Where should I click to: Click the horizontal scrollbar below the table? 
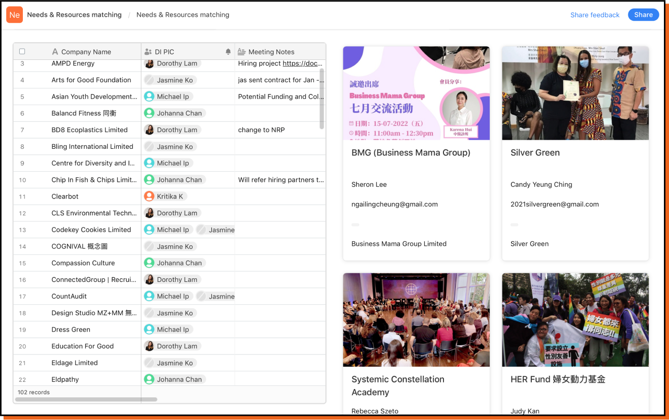[86, 400]
